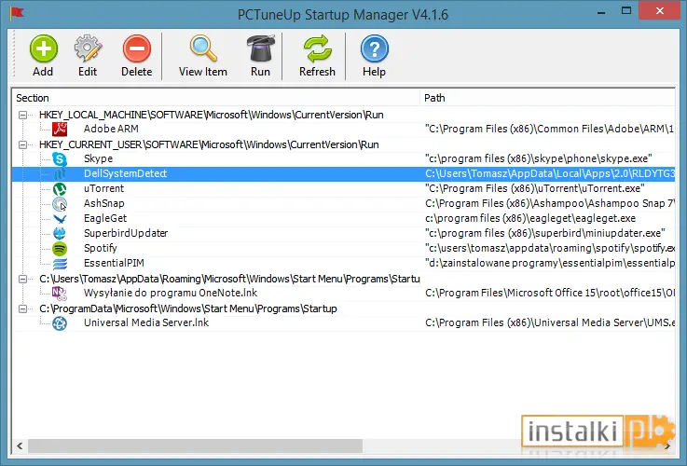Collapse the ProgramData Startup section
The width and height of the screenshot is (687, 466).
click(22, 308)
